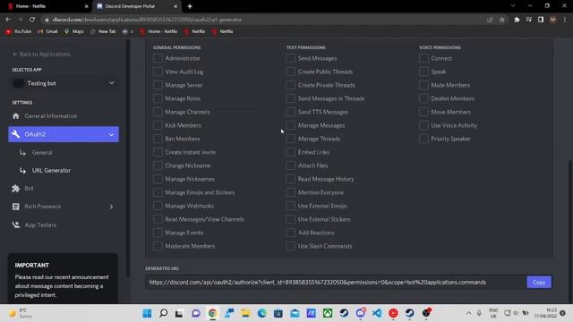
Task: Check the Ban Members permission
Action: click(x=158, y=139)
